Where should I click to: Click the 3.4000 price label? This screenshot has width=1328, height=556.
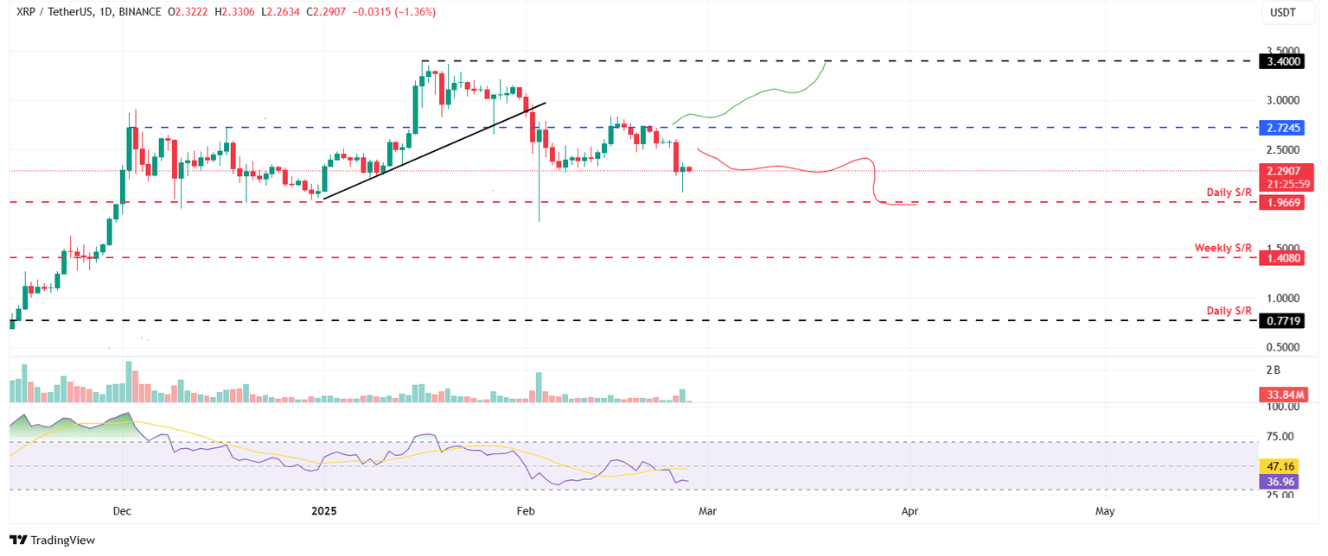1283,61
